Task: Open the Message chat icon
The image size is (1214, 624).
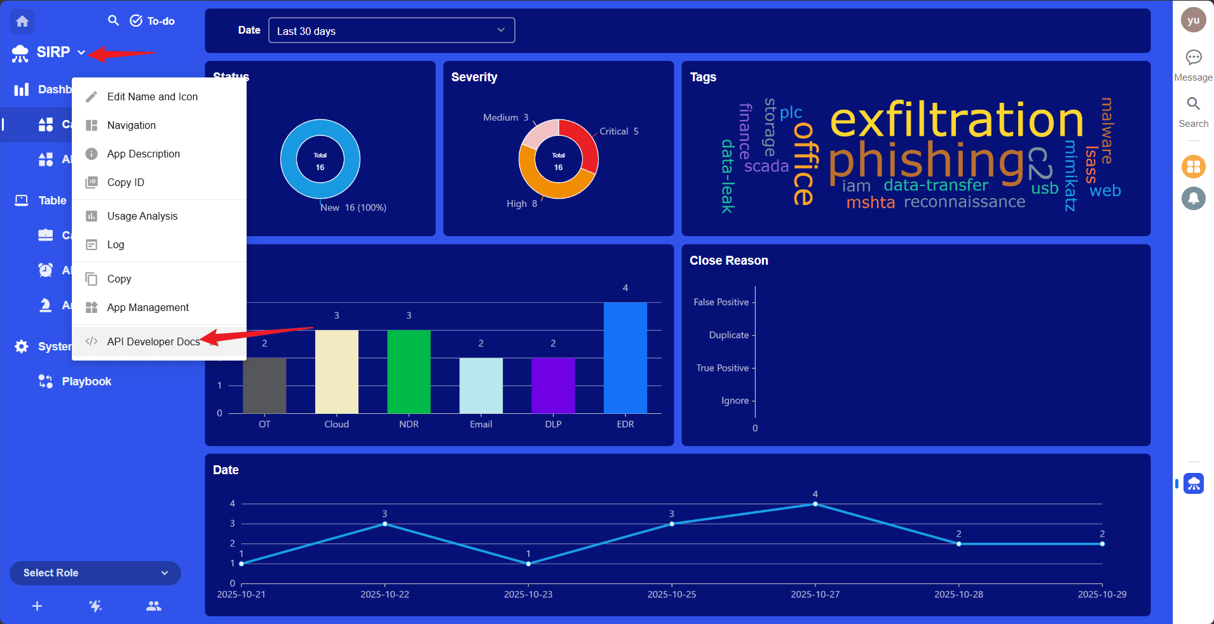Action: [1193, 58]
